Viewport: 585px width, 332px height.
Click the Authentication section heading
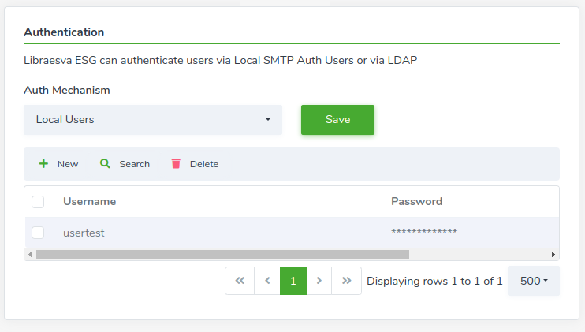pyautogui.click(x=64, y=32)
